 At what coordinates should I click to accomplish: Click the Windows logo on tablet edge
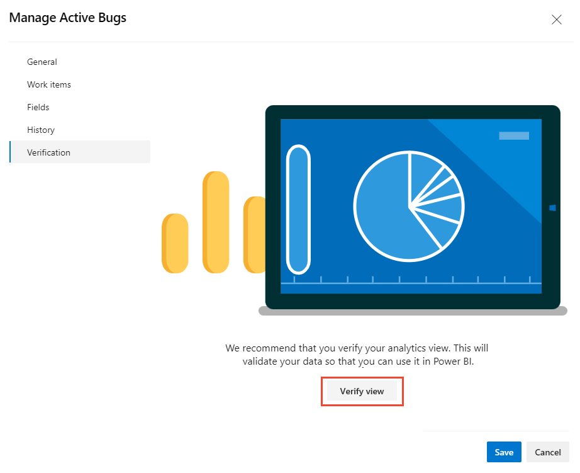point(552,208)
